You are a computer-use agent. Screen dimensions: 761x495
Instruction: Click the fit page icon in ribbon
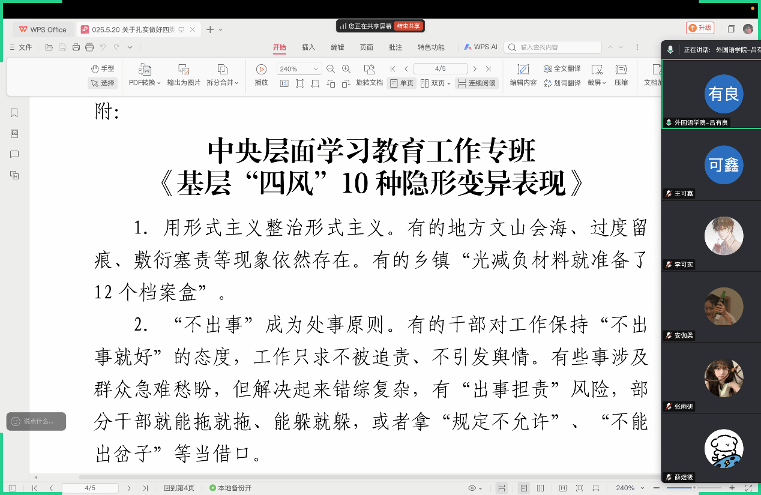299,83
